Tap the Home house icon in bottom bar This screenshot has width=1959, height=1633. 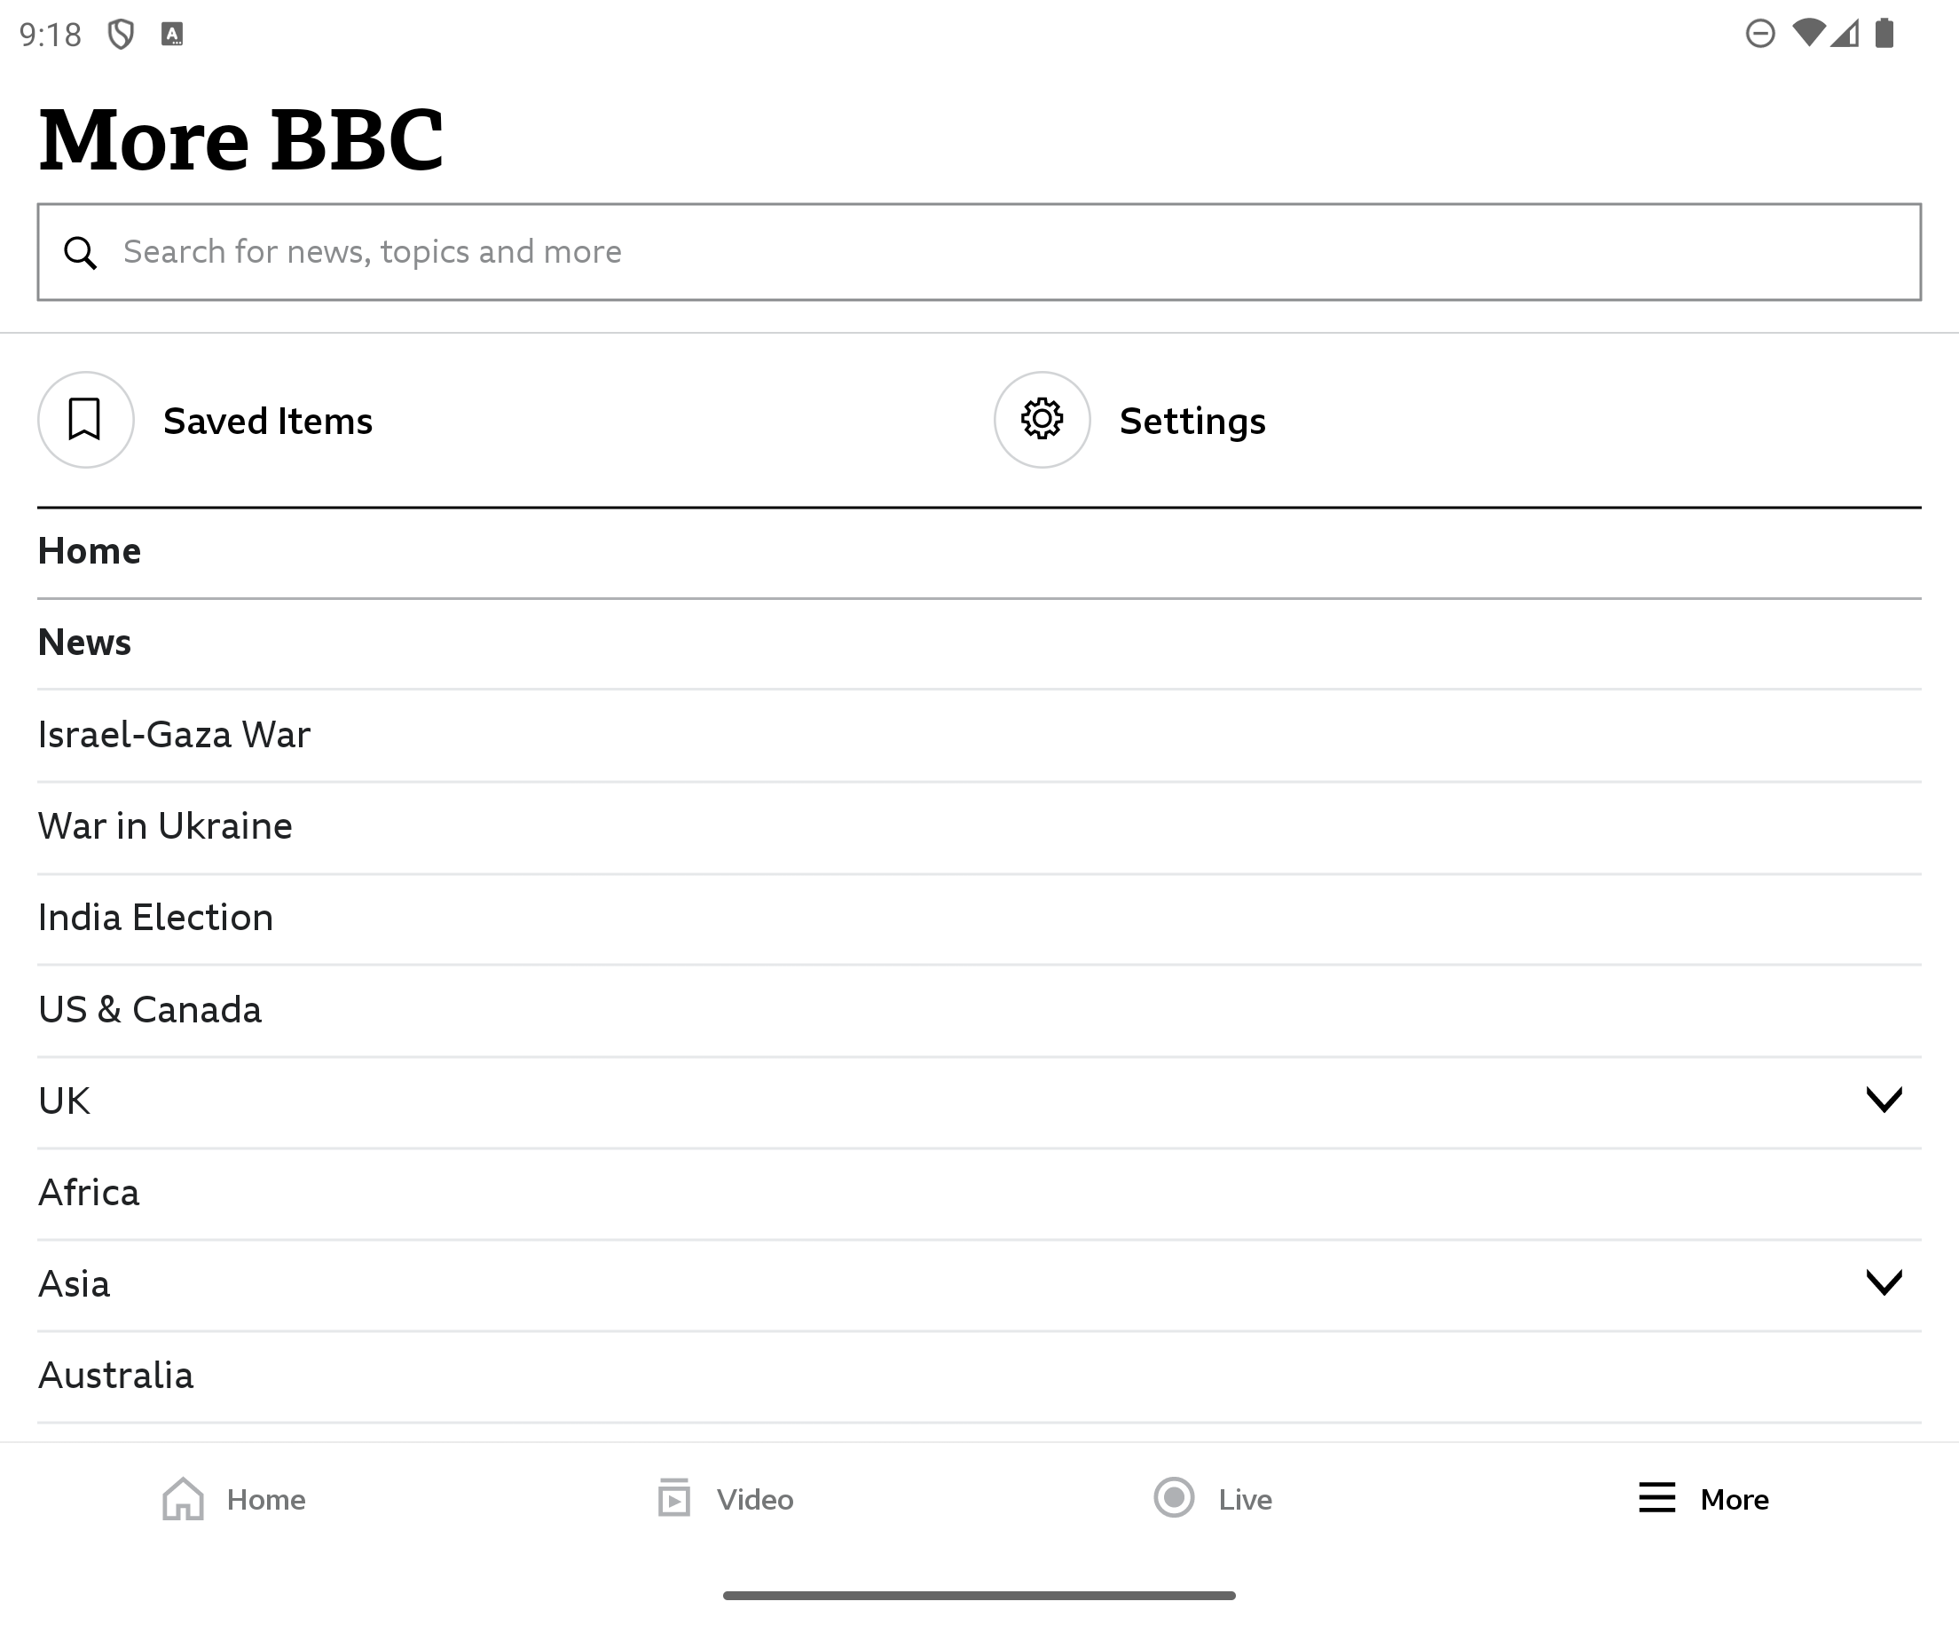(183, 1499)
